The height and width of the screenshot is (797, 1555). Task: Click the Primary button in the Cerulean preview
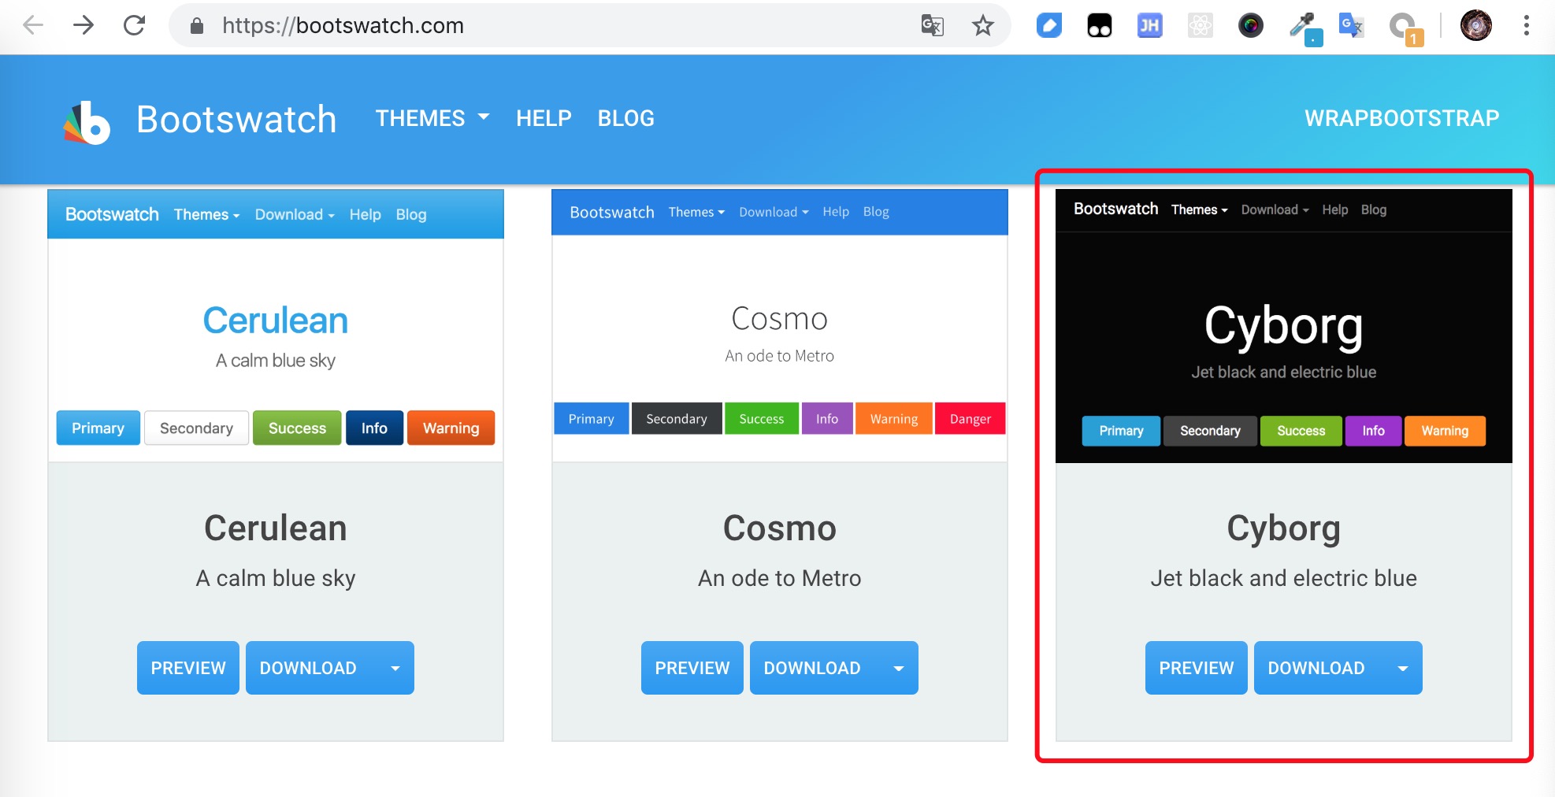(98, 428)
